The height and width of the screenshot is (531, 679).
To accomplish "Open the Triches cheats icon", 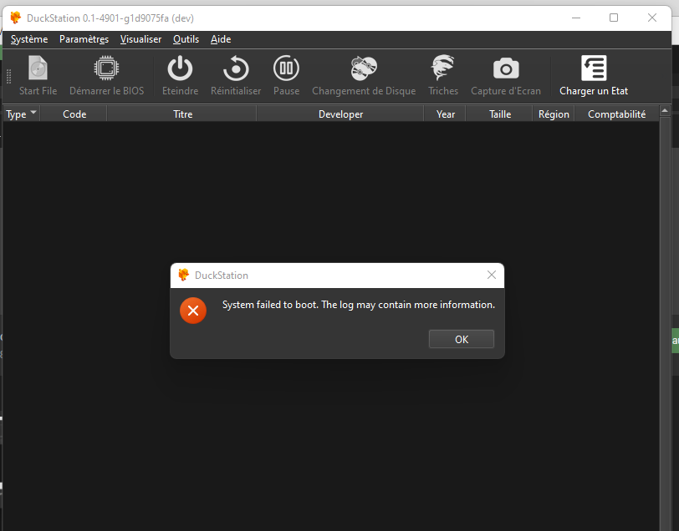I will pos(443,68).
